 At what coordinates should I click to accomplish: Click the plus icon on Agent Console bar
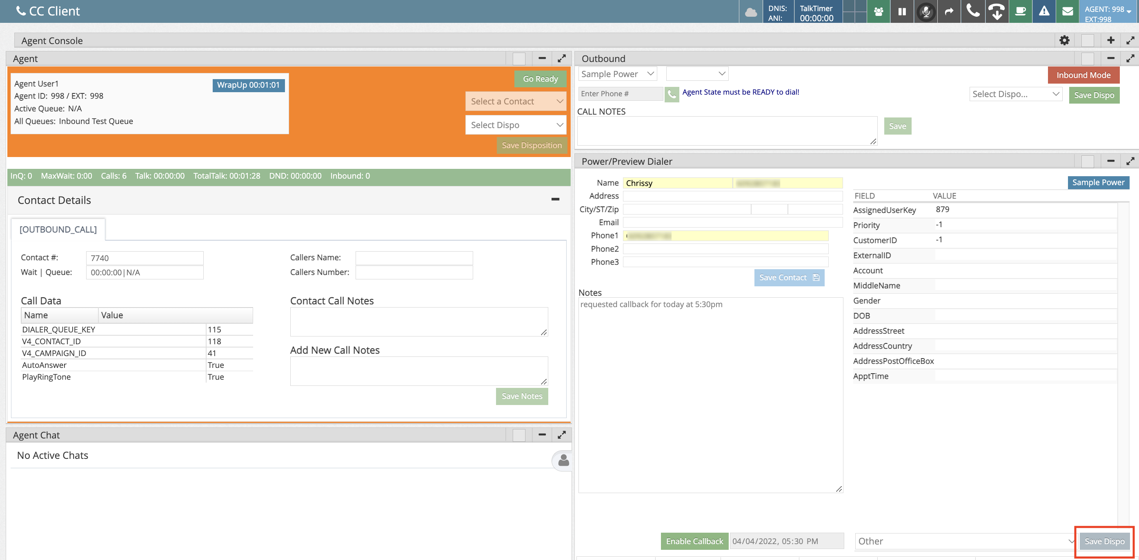click(x=1110, y=41)
